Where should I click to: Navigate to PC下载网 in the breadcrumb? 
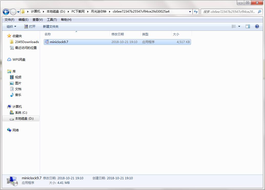point(78,12)
